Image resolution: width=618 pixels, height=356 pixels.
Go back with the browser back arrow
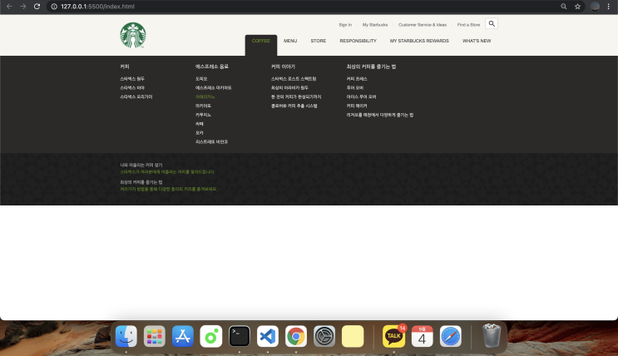[9, 7]
